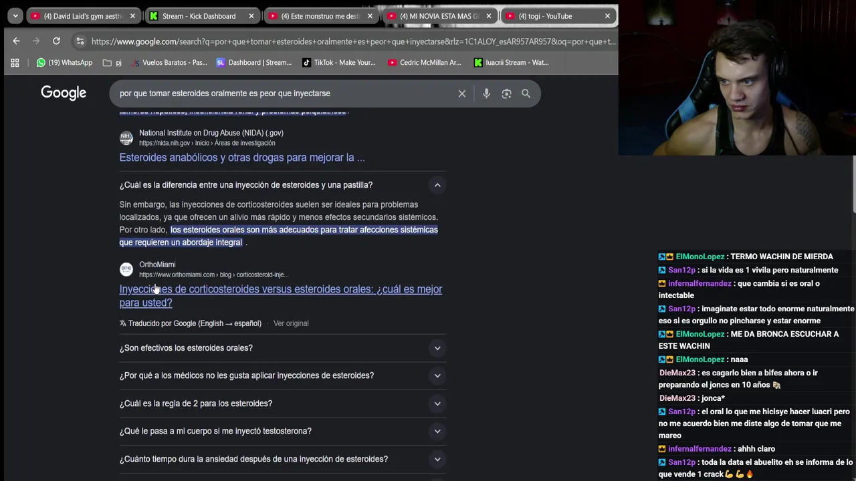Clear the search box with X
856x481 pixels.
pos(461,94)
